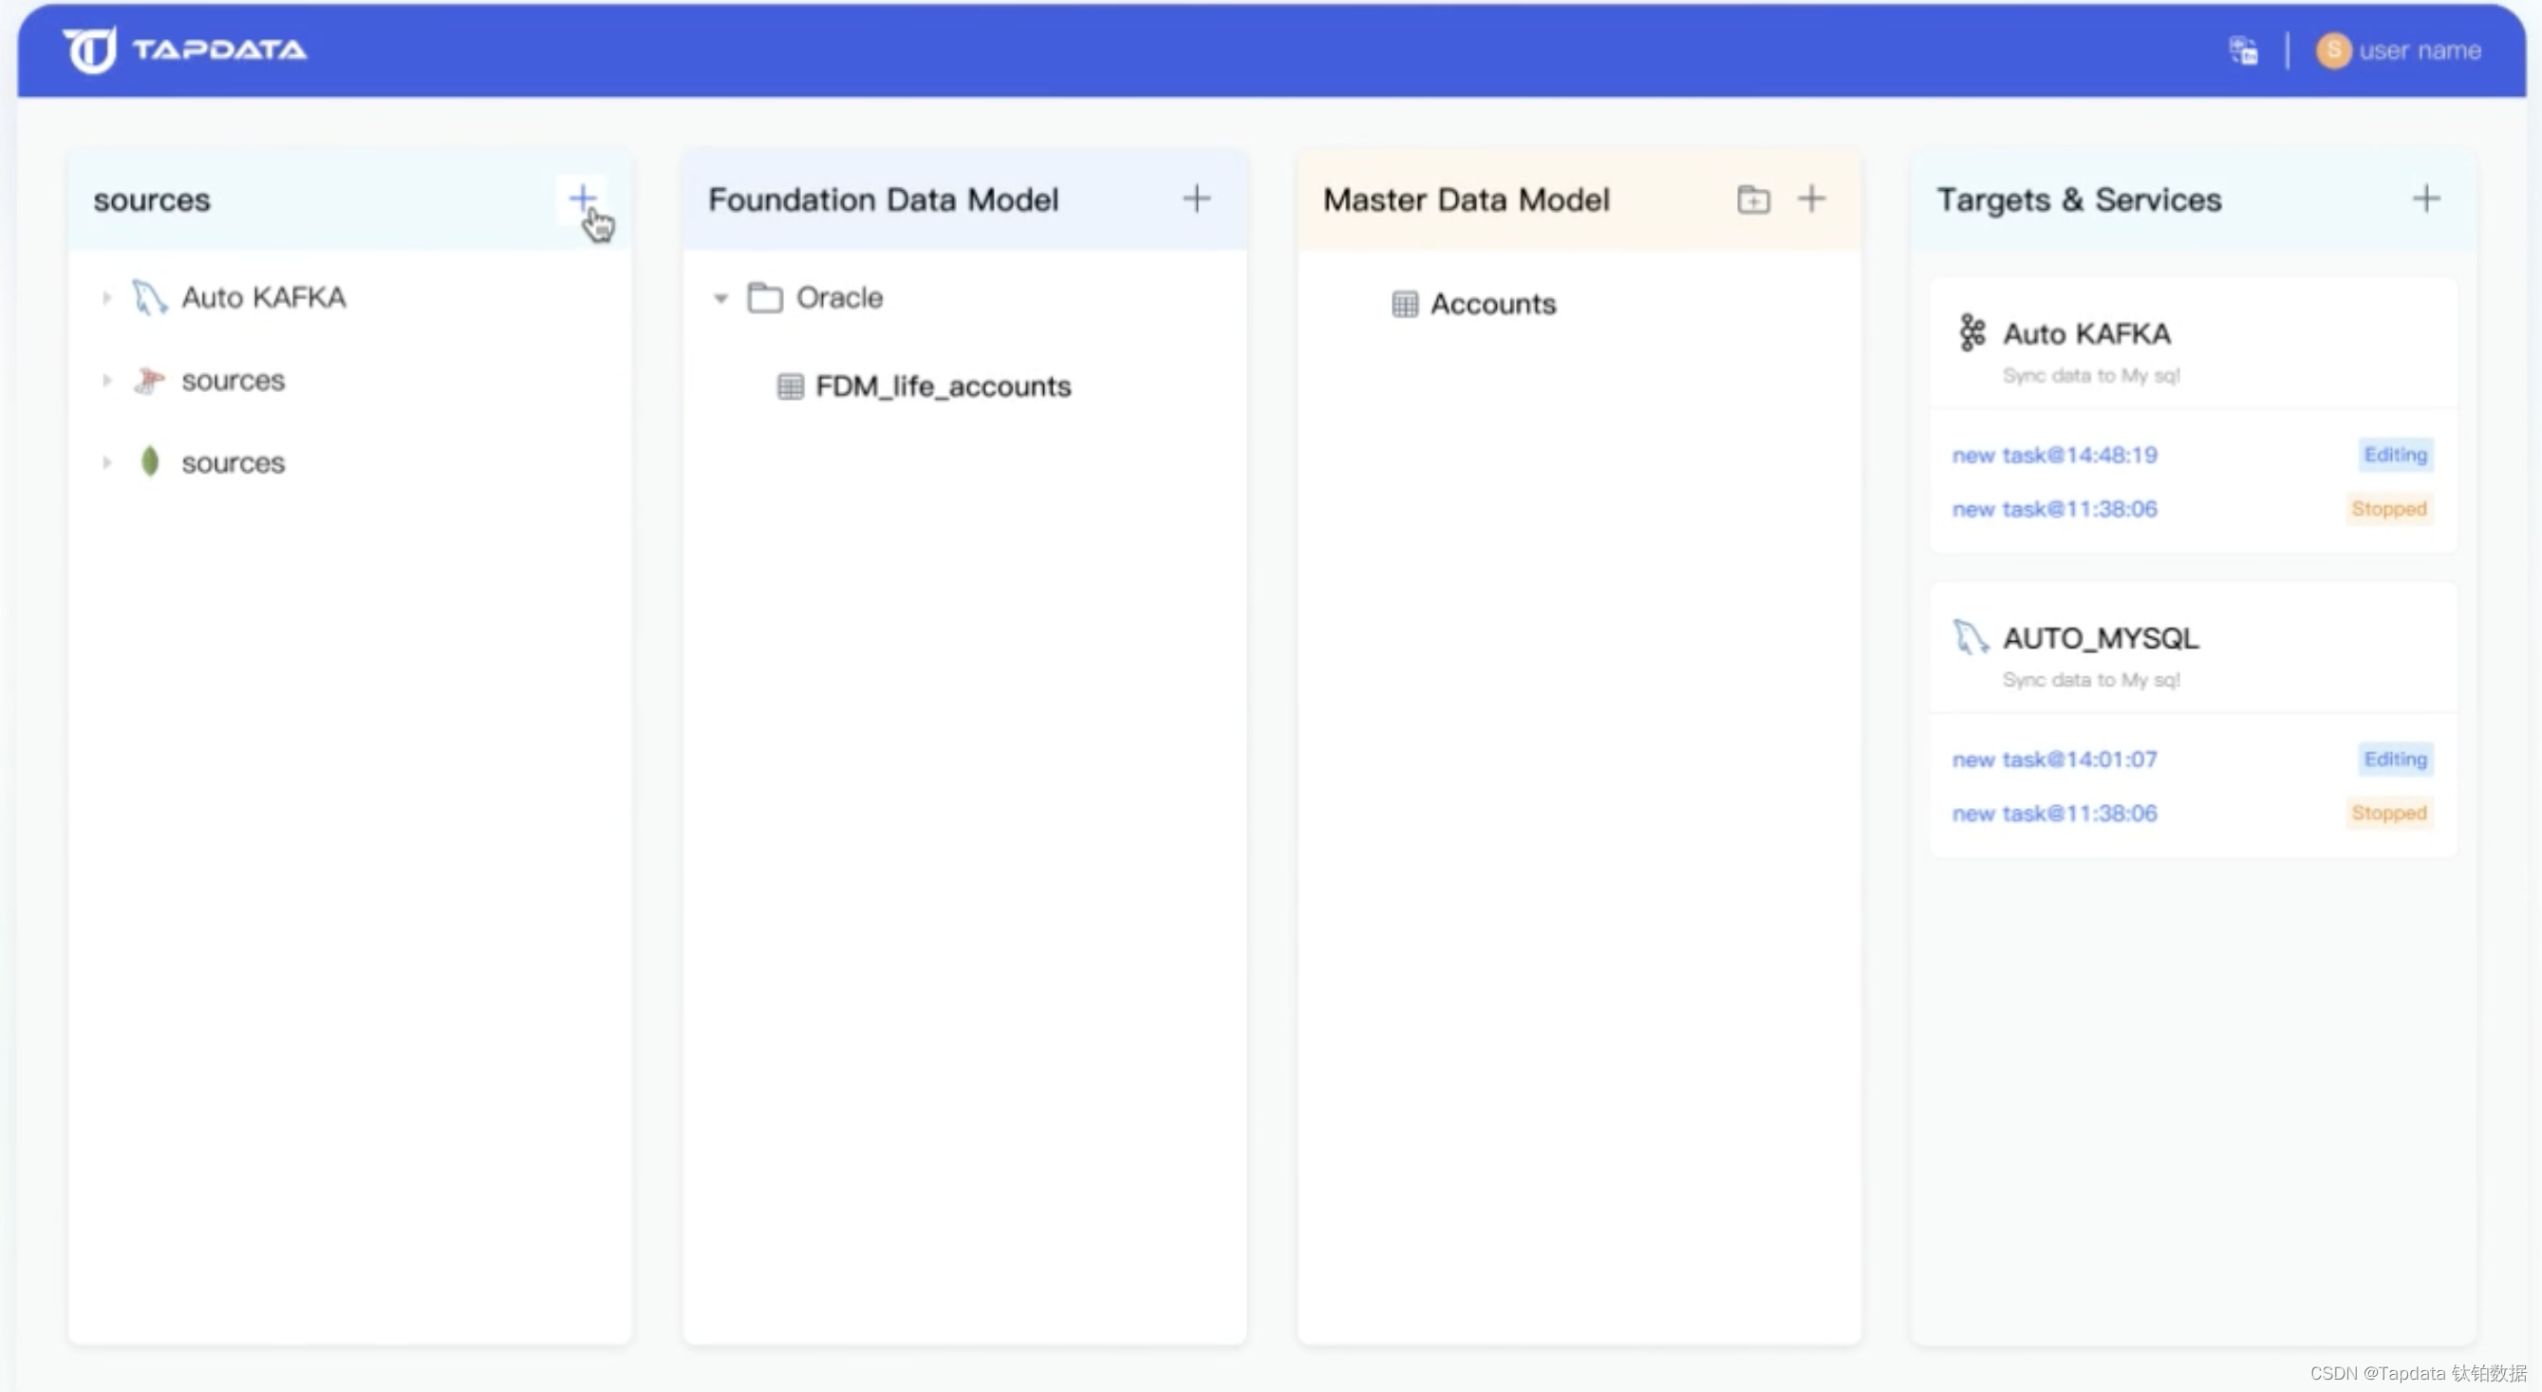The image size is (2542, 1392).
Task: Create a new folder in Master Data Model
Action: click(x=1752, y=199)
